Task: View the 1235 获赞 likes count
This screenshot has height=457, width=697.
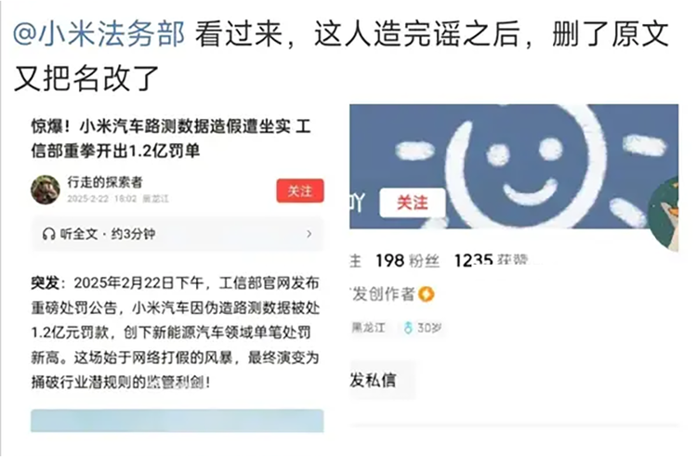Action: pyautogui.click(x=491, y=261)
